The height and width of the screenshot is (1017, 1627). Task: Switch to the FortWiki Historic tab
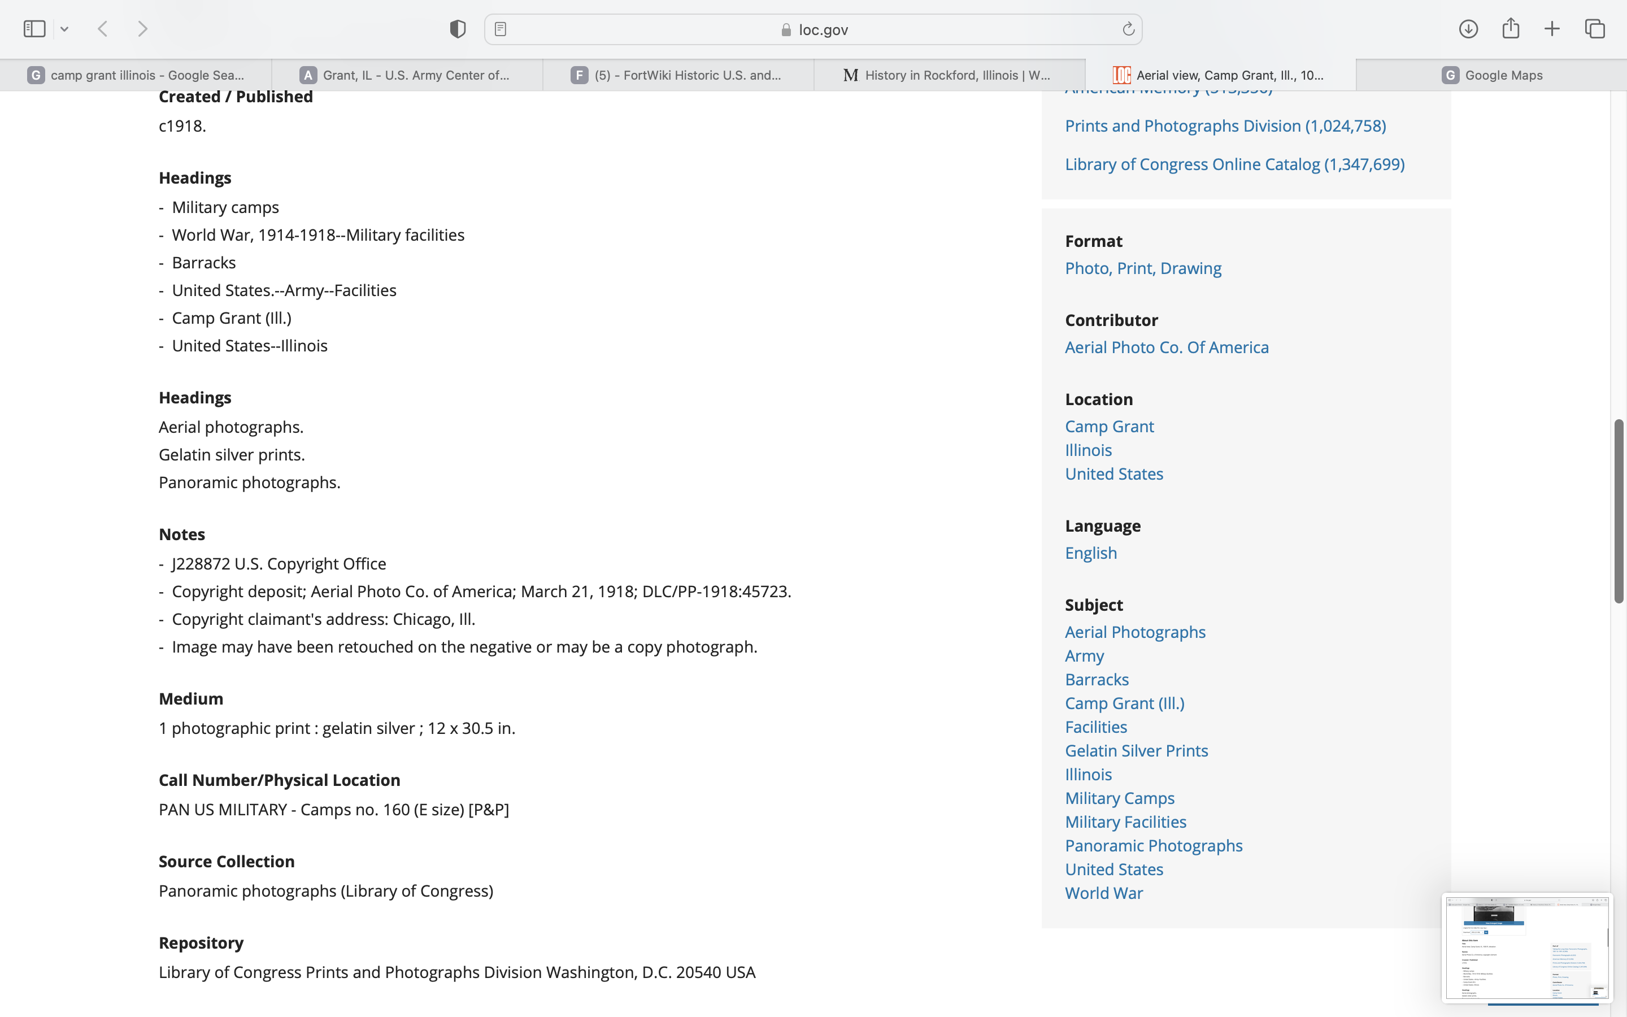click(678, 75)
